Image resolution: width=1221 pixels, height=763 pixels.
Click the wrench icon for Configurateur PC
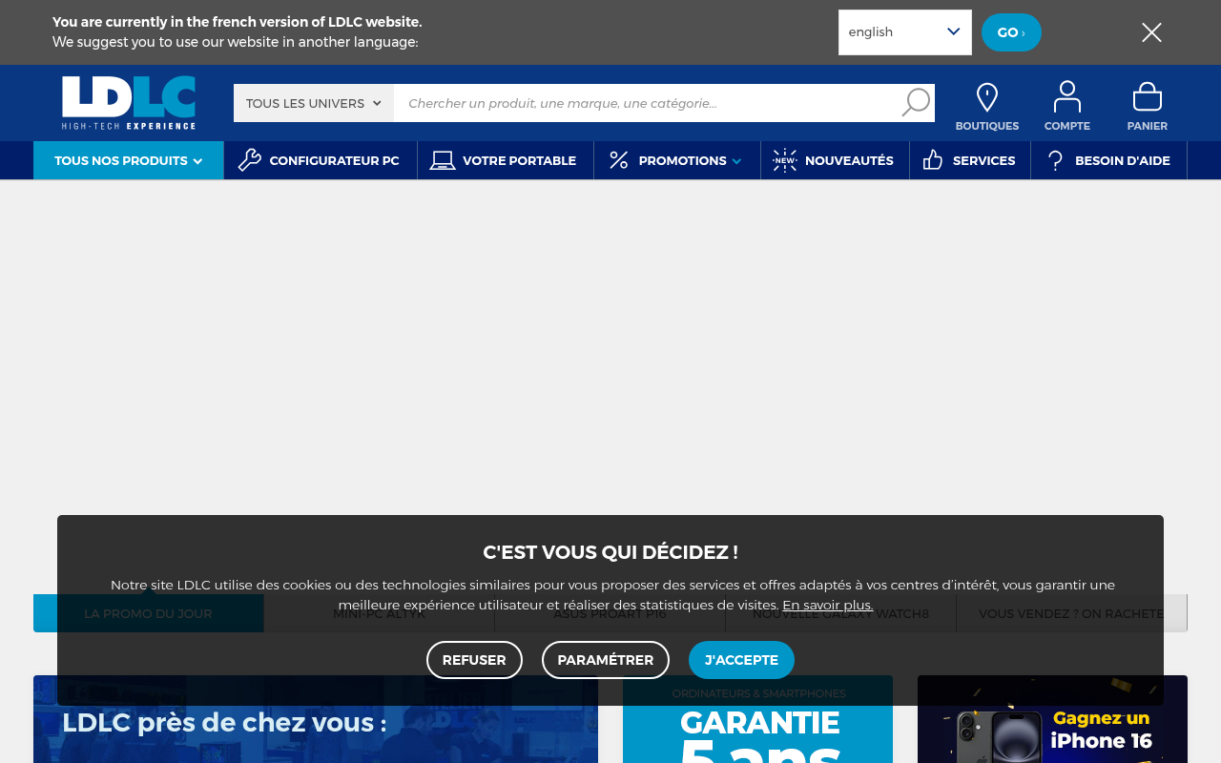click(x=250, y=160)
